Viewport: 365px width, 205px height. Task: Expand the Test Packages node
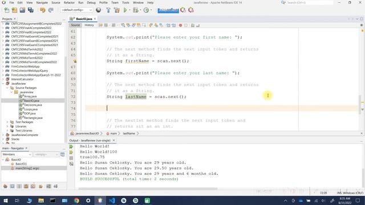7,122
